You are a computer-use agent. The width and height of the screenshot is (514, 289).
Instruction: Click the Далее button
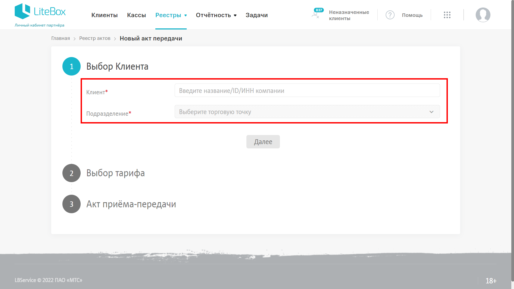[x=263, y=142]
